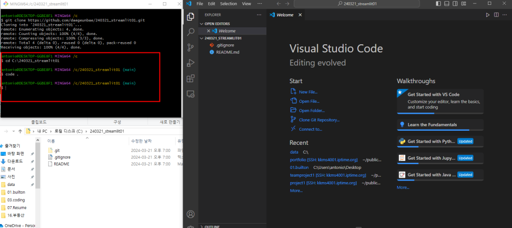Open the Search view in VS Code

(191, 32)
